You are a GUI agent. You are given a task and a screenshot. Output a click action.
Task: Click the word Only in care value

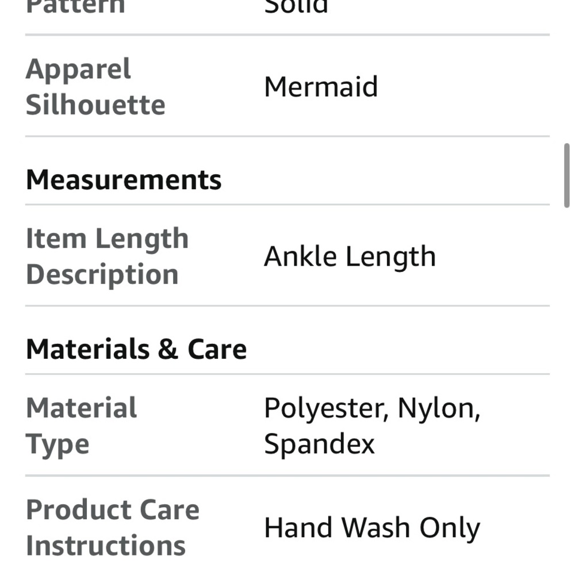[x=449, y=528]
